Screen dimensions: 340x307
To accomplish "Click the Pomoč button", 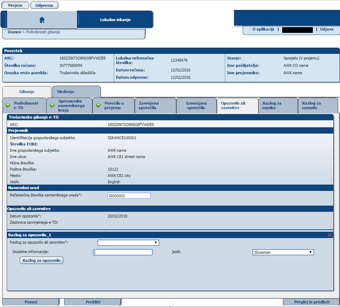I will 31,302.
